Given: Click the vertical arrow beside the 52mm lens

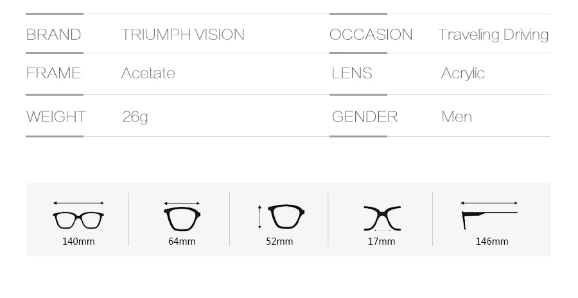Looking at the screenshot, I should click(260, 217).
